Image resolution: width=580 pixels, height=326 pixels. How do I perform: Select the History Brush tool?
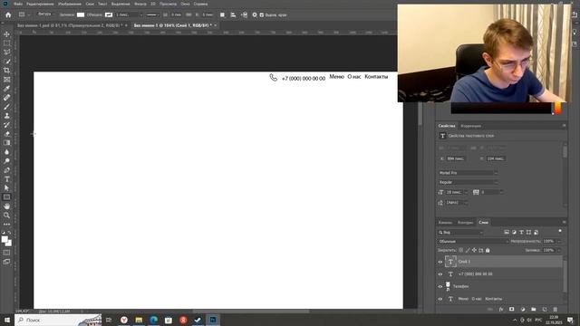coord(6,125)
